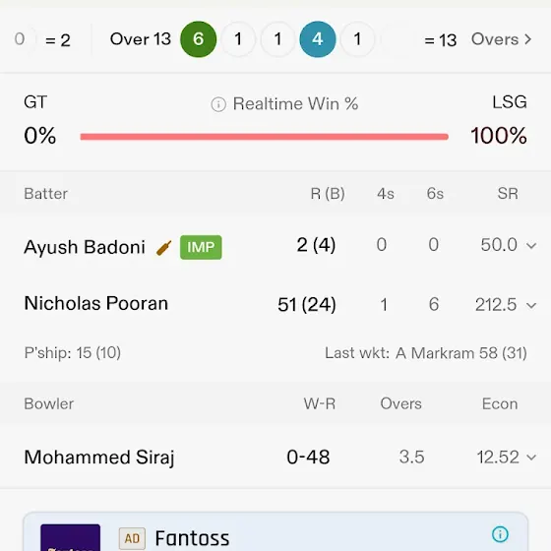
Task: Click the AD label badge
Action: click(x=132, y=538)
